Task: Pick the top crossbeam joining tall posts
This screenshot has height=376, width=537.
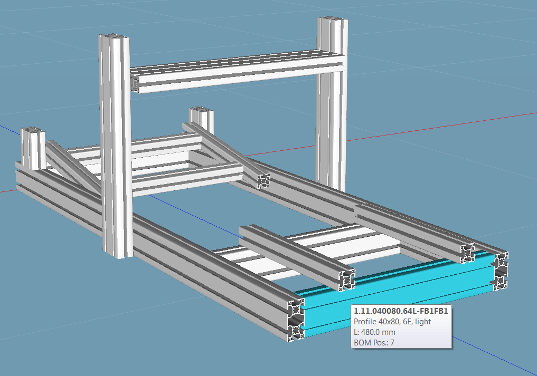Action: click(238, 71)
